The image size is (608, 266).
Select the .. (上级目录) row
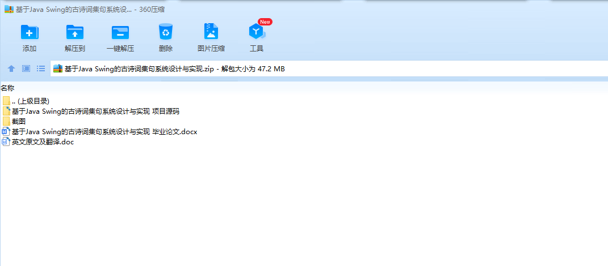click(x=31, y=101)
